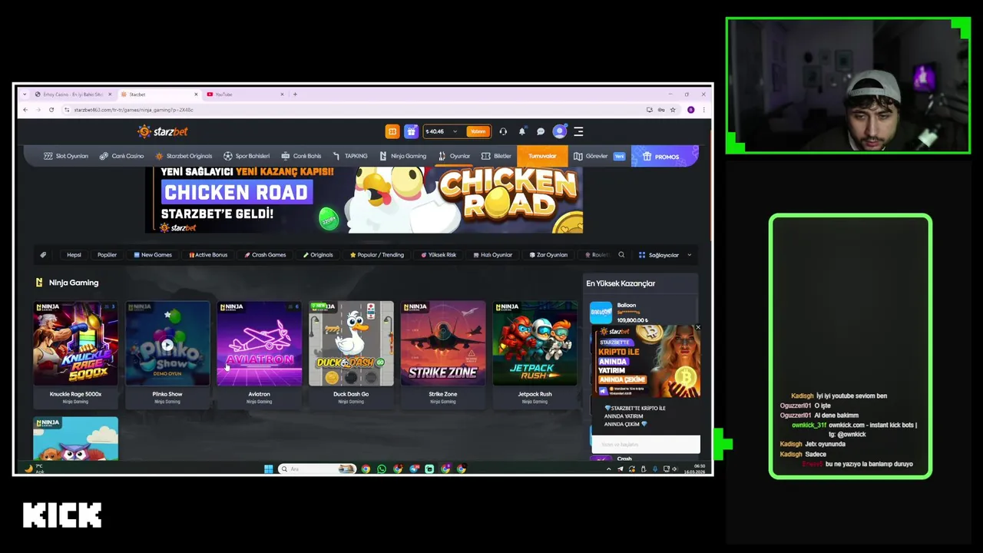Open the user profile avatar
The image size is (983, 553).
(559, 131)
